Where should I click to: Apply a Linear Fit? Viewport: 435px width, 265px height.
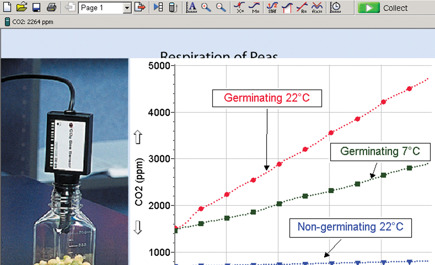302,7
